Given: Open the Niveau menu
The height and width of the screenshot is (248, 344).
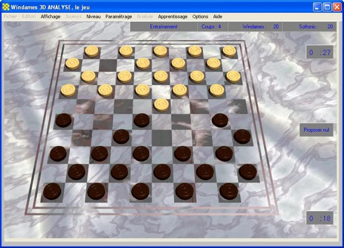Looking at the screenshot, I should coord(94,17).
